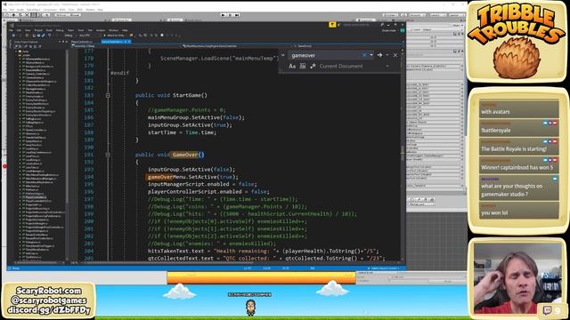This screenshot has width=570, height=320.
Task: Click the player character in Game view
Action: point(250,308)
